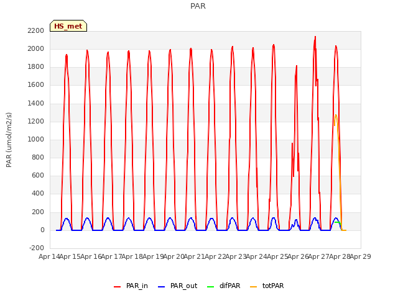
Task: Click the Apr 14 x-axis label
Action: (x=49, y=256)
